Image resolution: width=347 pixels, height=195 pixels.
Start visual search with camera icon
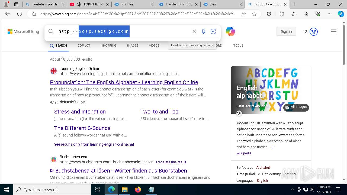click(213, 31)
